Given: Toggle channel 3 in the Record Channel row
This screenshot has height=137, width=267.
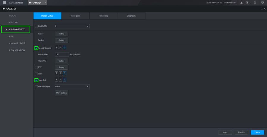Looking at the screenshot, I should click(65, 47).
